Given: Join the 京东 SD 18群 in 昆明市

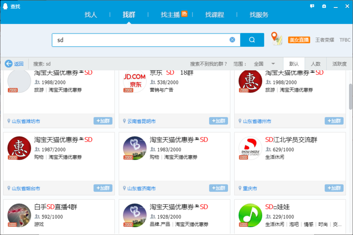Looking at the screenshot, I should point(218,121).
